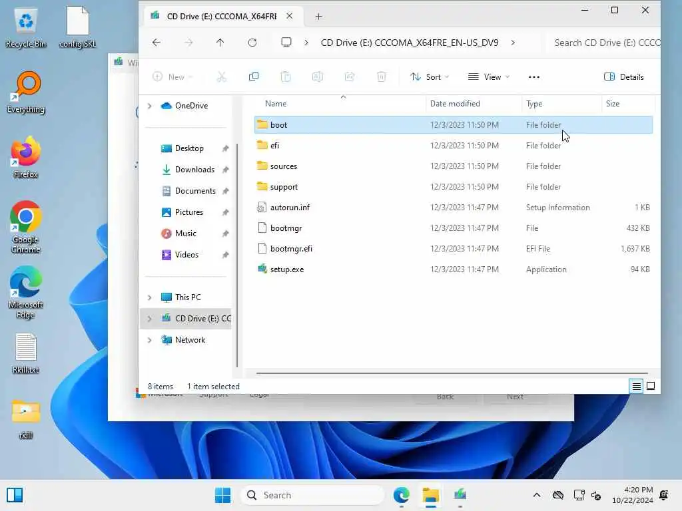Click the Rename toolbar icon
The image size is (682, 511).
coord(318,77)
